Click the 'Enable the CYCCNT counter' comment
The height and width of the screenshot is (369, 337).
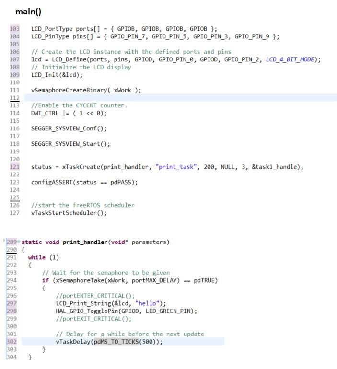click(x=79, y=105)
